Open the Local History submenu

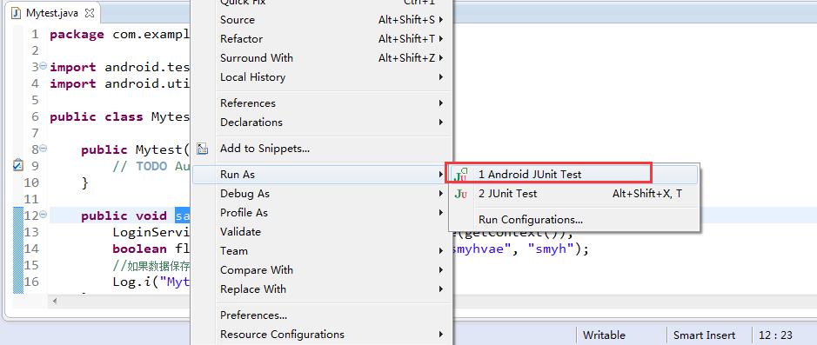tap(321, 77)
